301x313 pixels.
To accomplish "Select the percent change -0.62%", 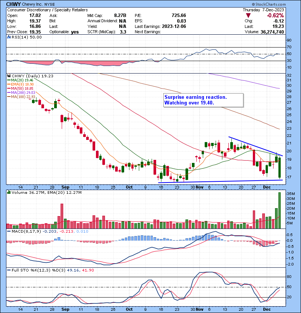I will click(x=275, y=15).
